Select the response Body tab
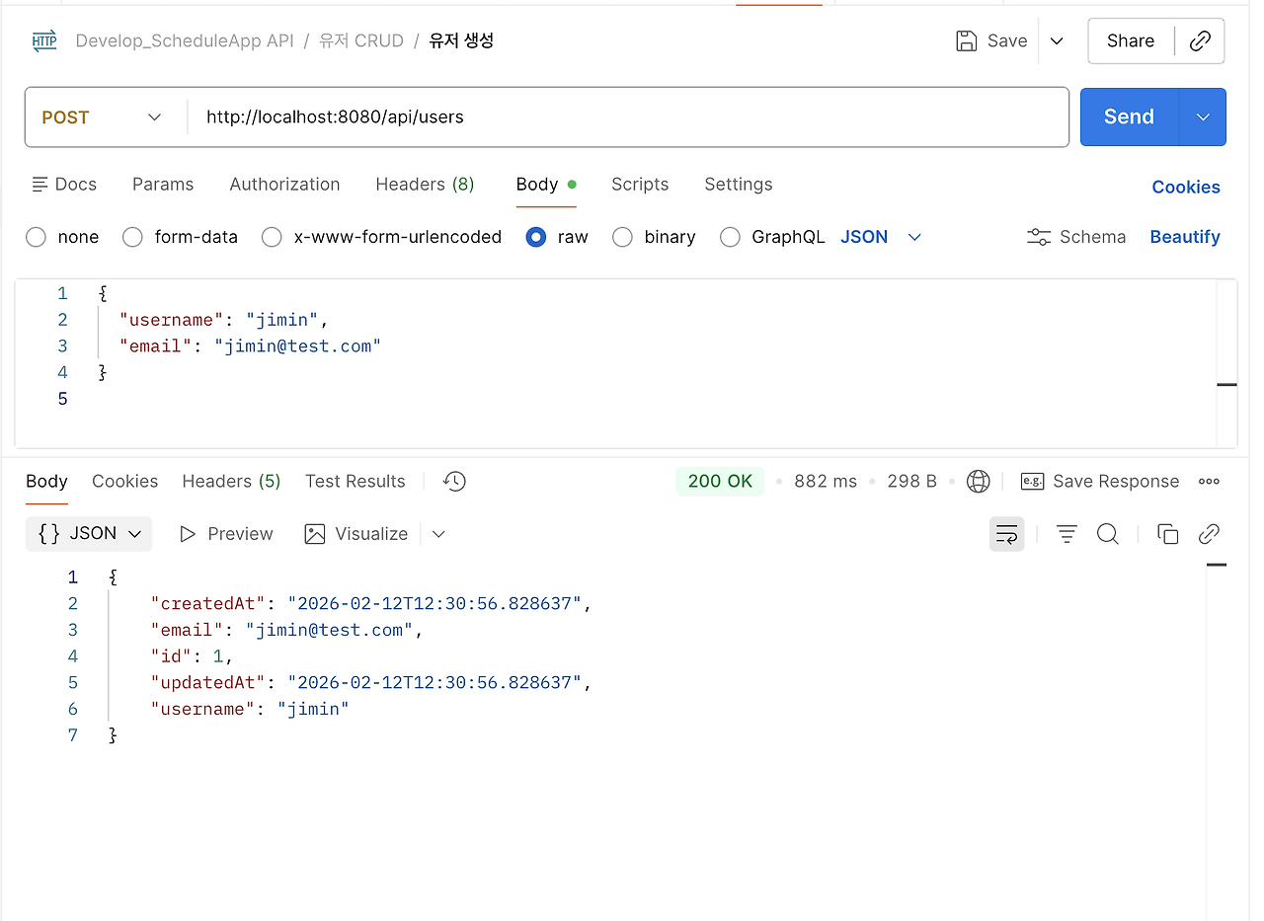 (46, 481)
